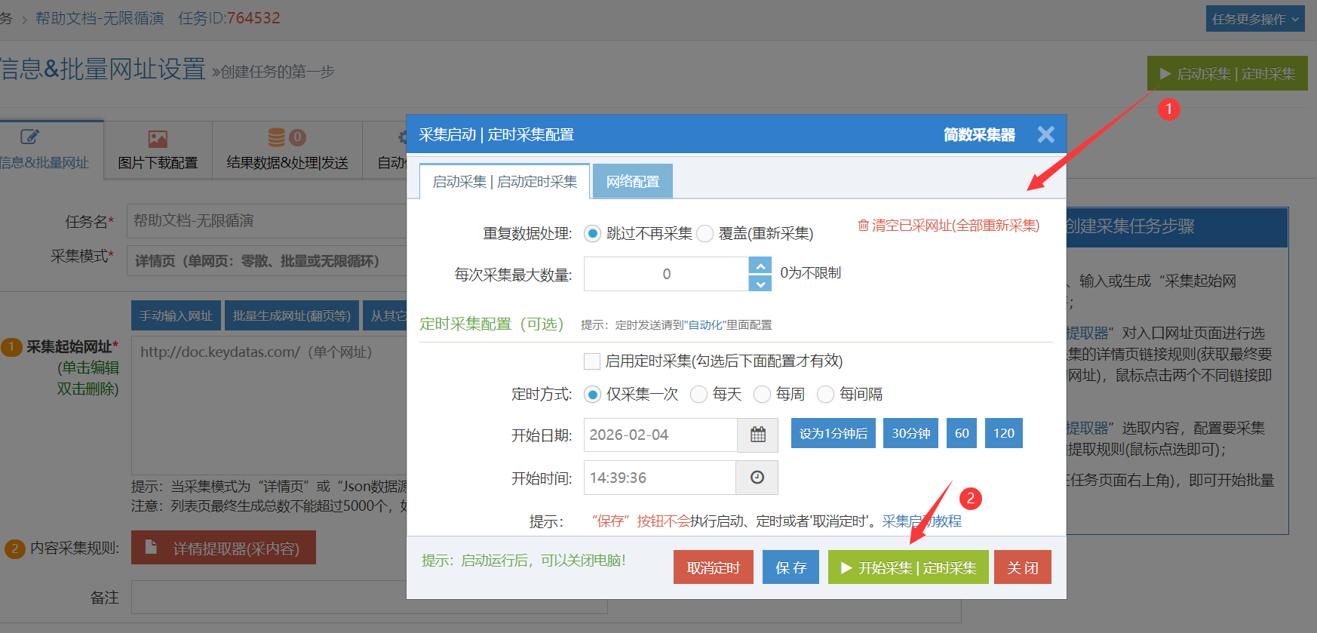Screen dimensions: 1317x633
Task: Click the http://doc.keydatas.com/ URL entry
Action: click(256, 352)
